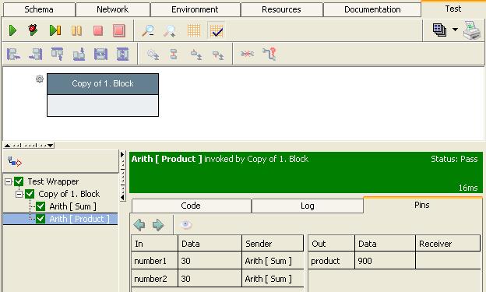Open the Documentation tab
486x292 pixels.
372,9
